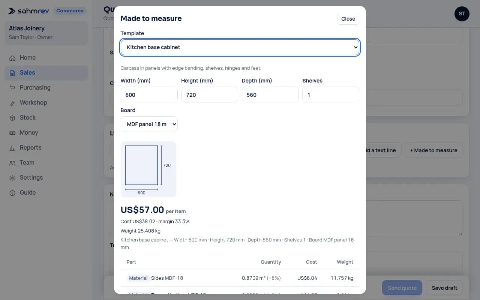
Task: Click the Team people icon
Action: coord(12,163)
